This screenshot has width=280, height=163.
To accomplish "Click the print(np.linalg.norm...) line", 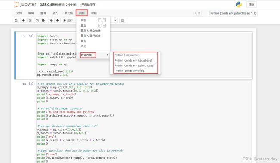I will click(77, 158).
